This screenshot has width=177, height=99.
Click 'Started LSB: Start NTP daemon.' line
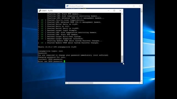coord(63,35)
